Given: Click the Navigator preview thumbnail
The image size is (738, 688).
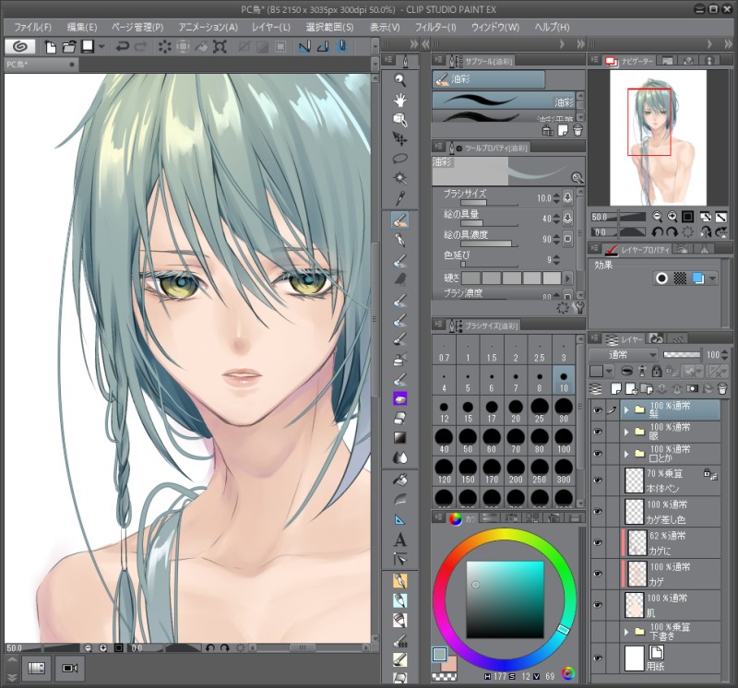Looking at the screenshot, I should (x=658, y=138).
